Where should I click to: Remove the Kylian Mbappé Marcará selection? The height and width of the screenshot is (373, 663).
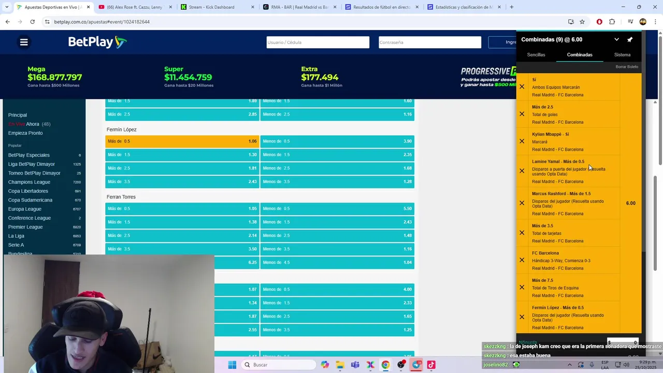[x=522, y=141]
